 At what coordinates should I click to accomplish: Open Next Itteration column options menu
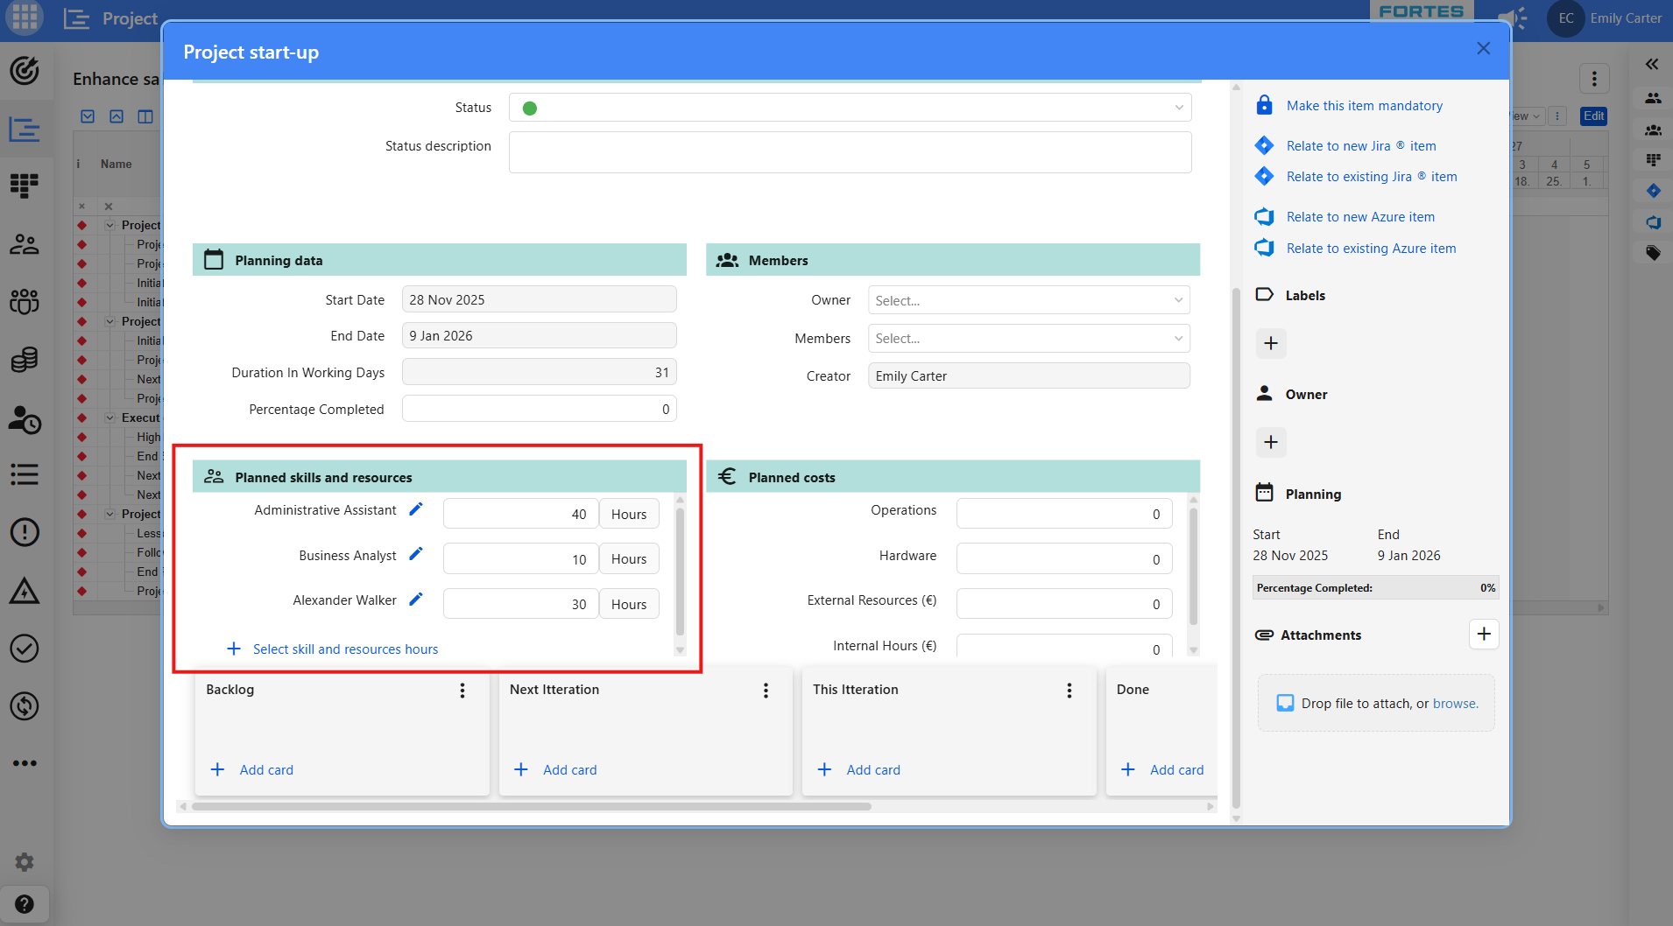click(766, 691)
